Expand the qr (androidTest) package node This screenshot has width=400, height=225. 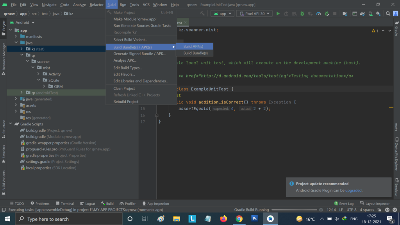click(x=21, y=93)
